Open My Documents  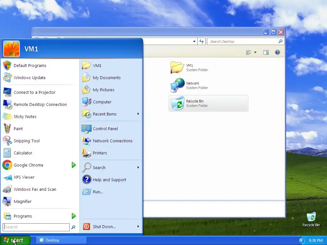pos(111,78)
